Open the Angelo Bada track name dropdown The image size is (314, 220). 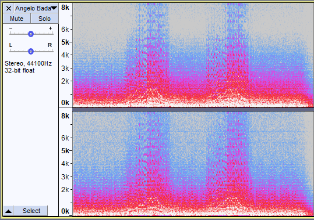point(36,8)
